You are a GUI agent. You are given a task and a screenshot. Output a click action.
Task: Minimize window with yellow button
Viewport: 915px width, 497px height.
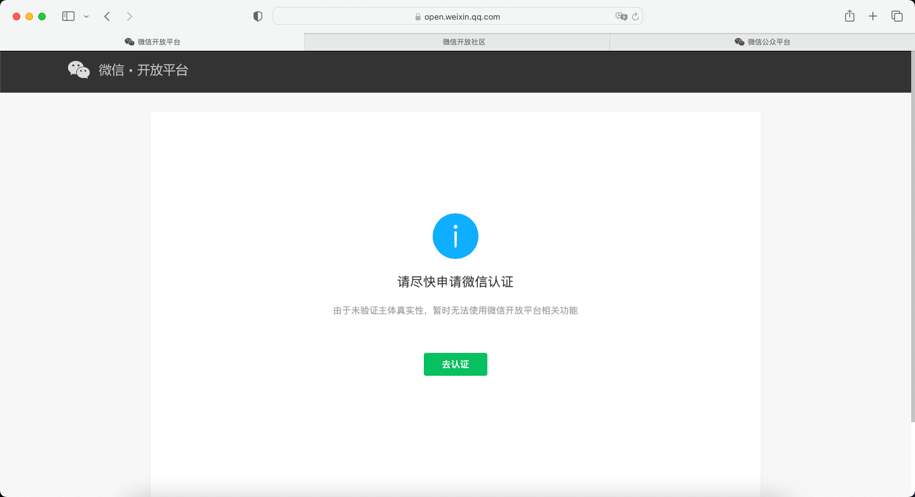point(29,17)
